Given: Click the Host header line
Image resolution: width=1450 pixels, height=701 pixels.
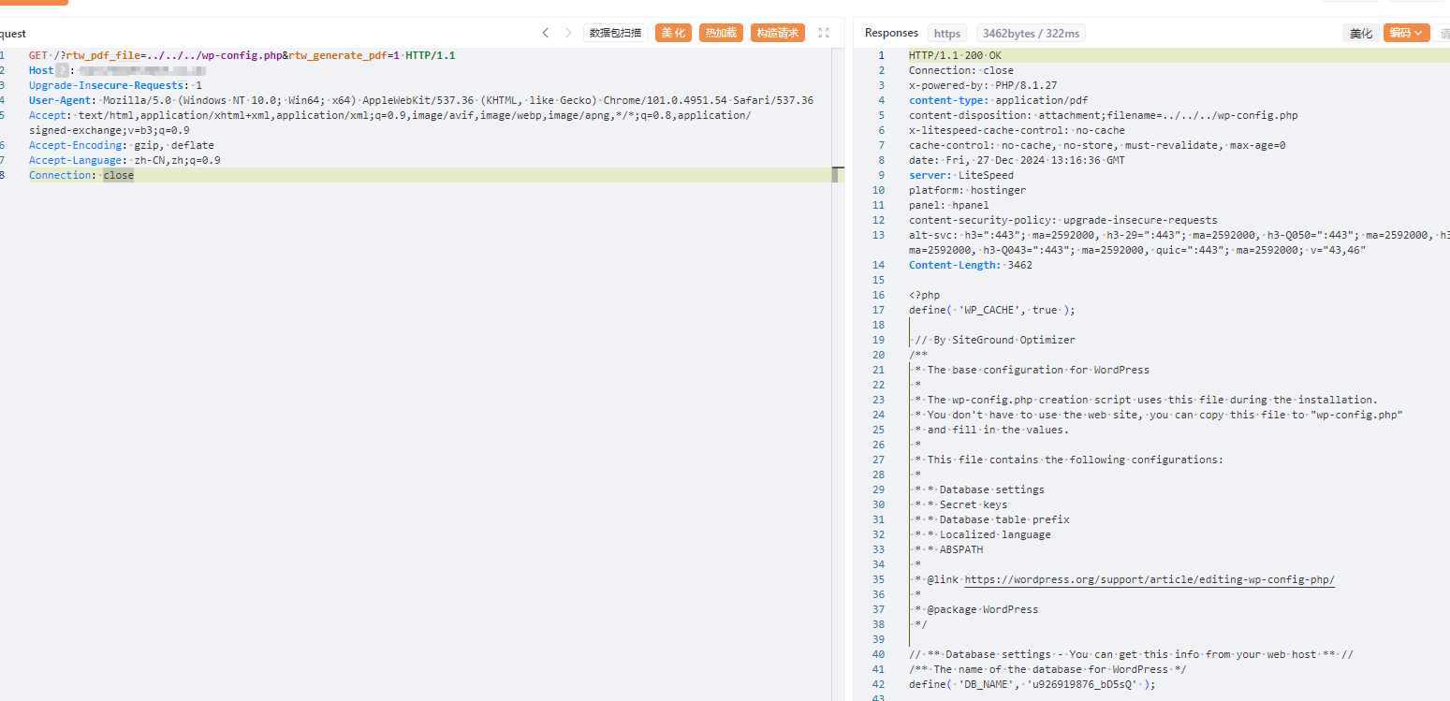Looking at the screenshot, I should pos(117,70).
